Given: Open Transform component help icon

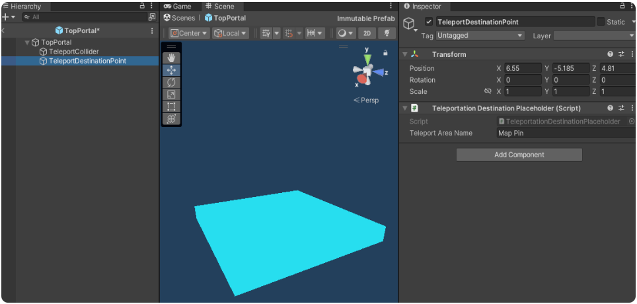Looking at the screenshot, I should point(610,54).
